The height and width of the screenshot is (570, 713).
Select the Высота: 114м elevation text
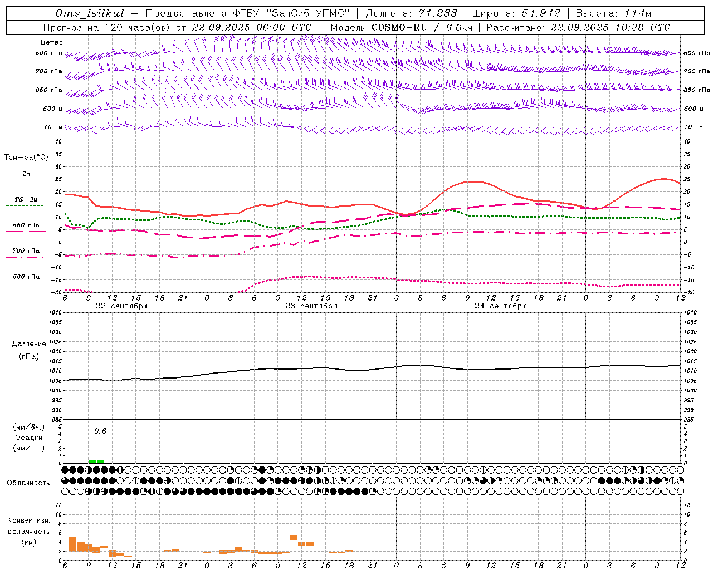613,13
